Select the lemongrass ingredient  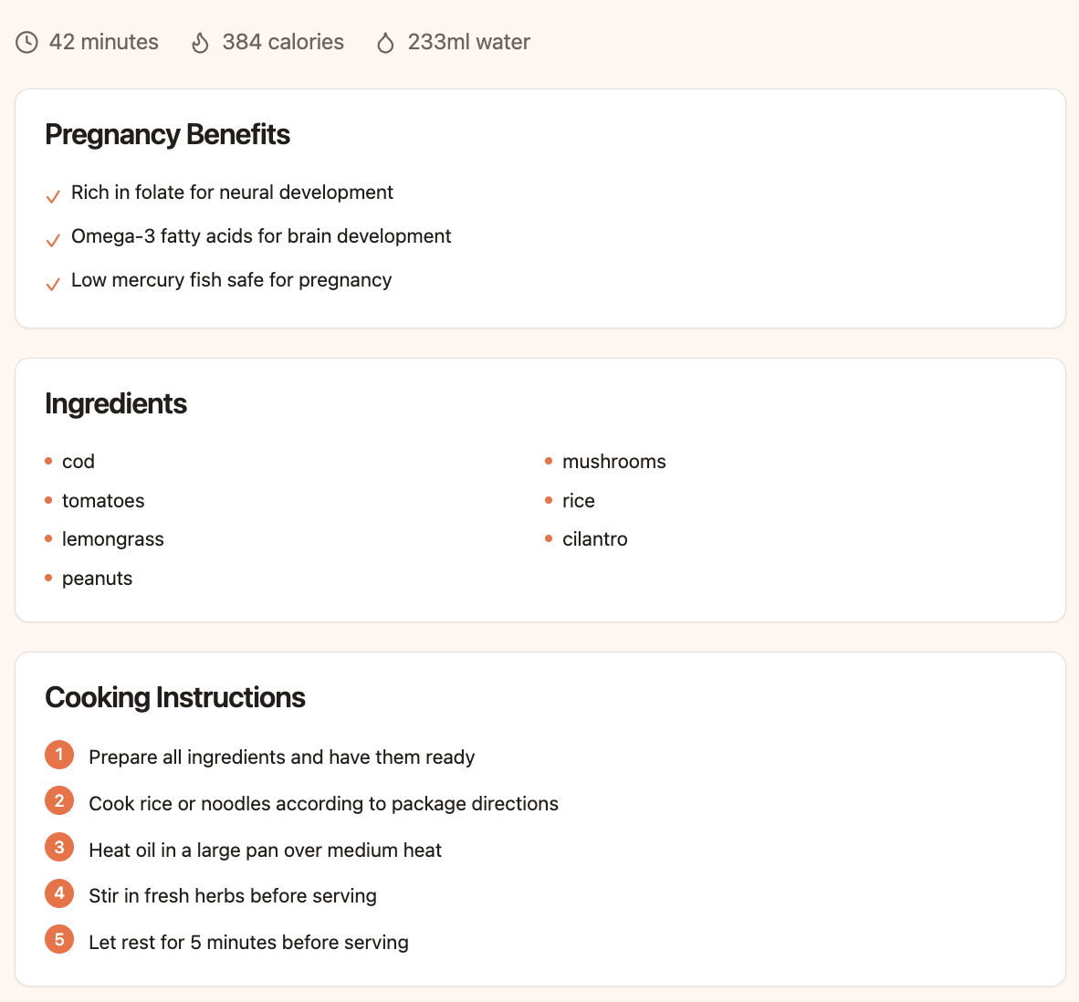[x=112, y=539]
